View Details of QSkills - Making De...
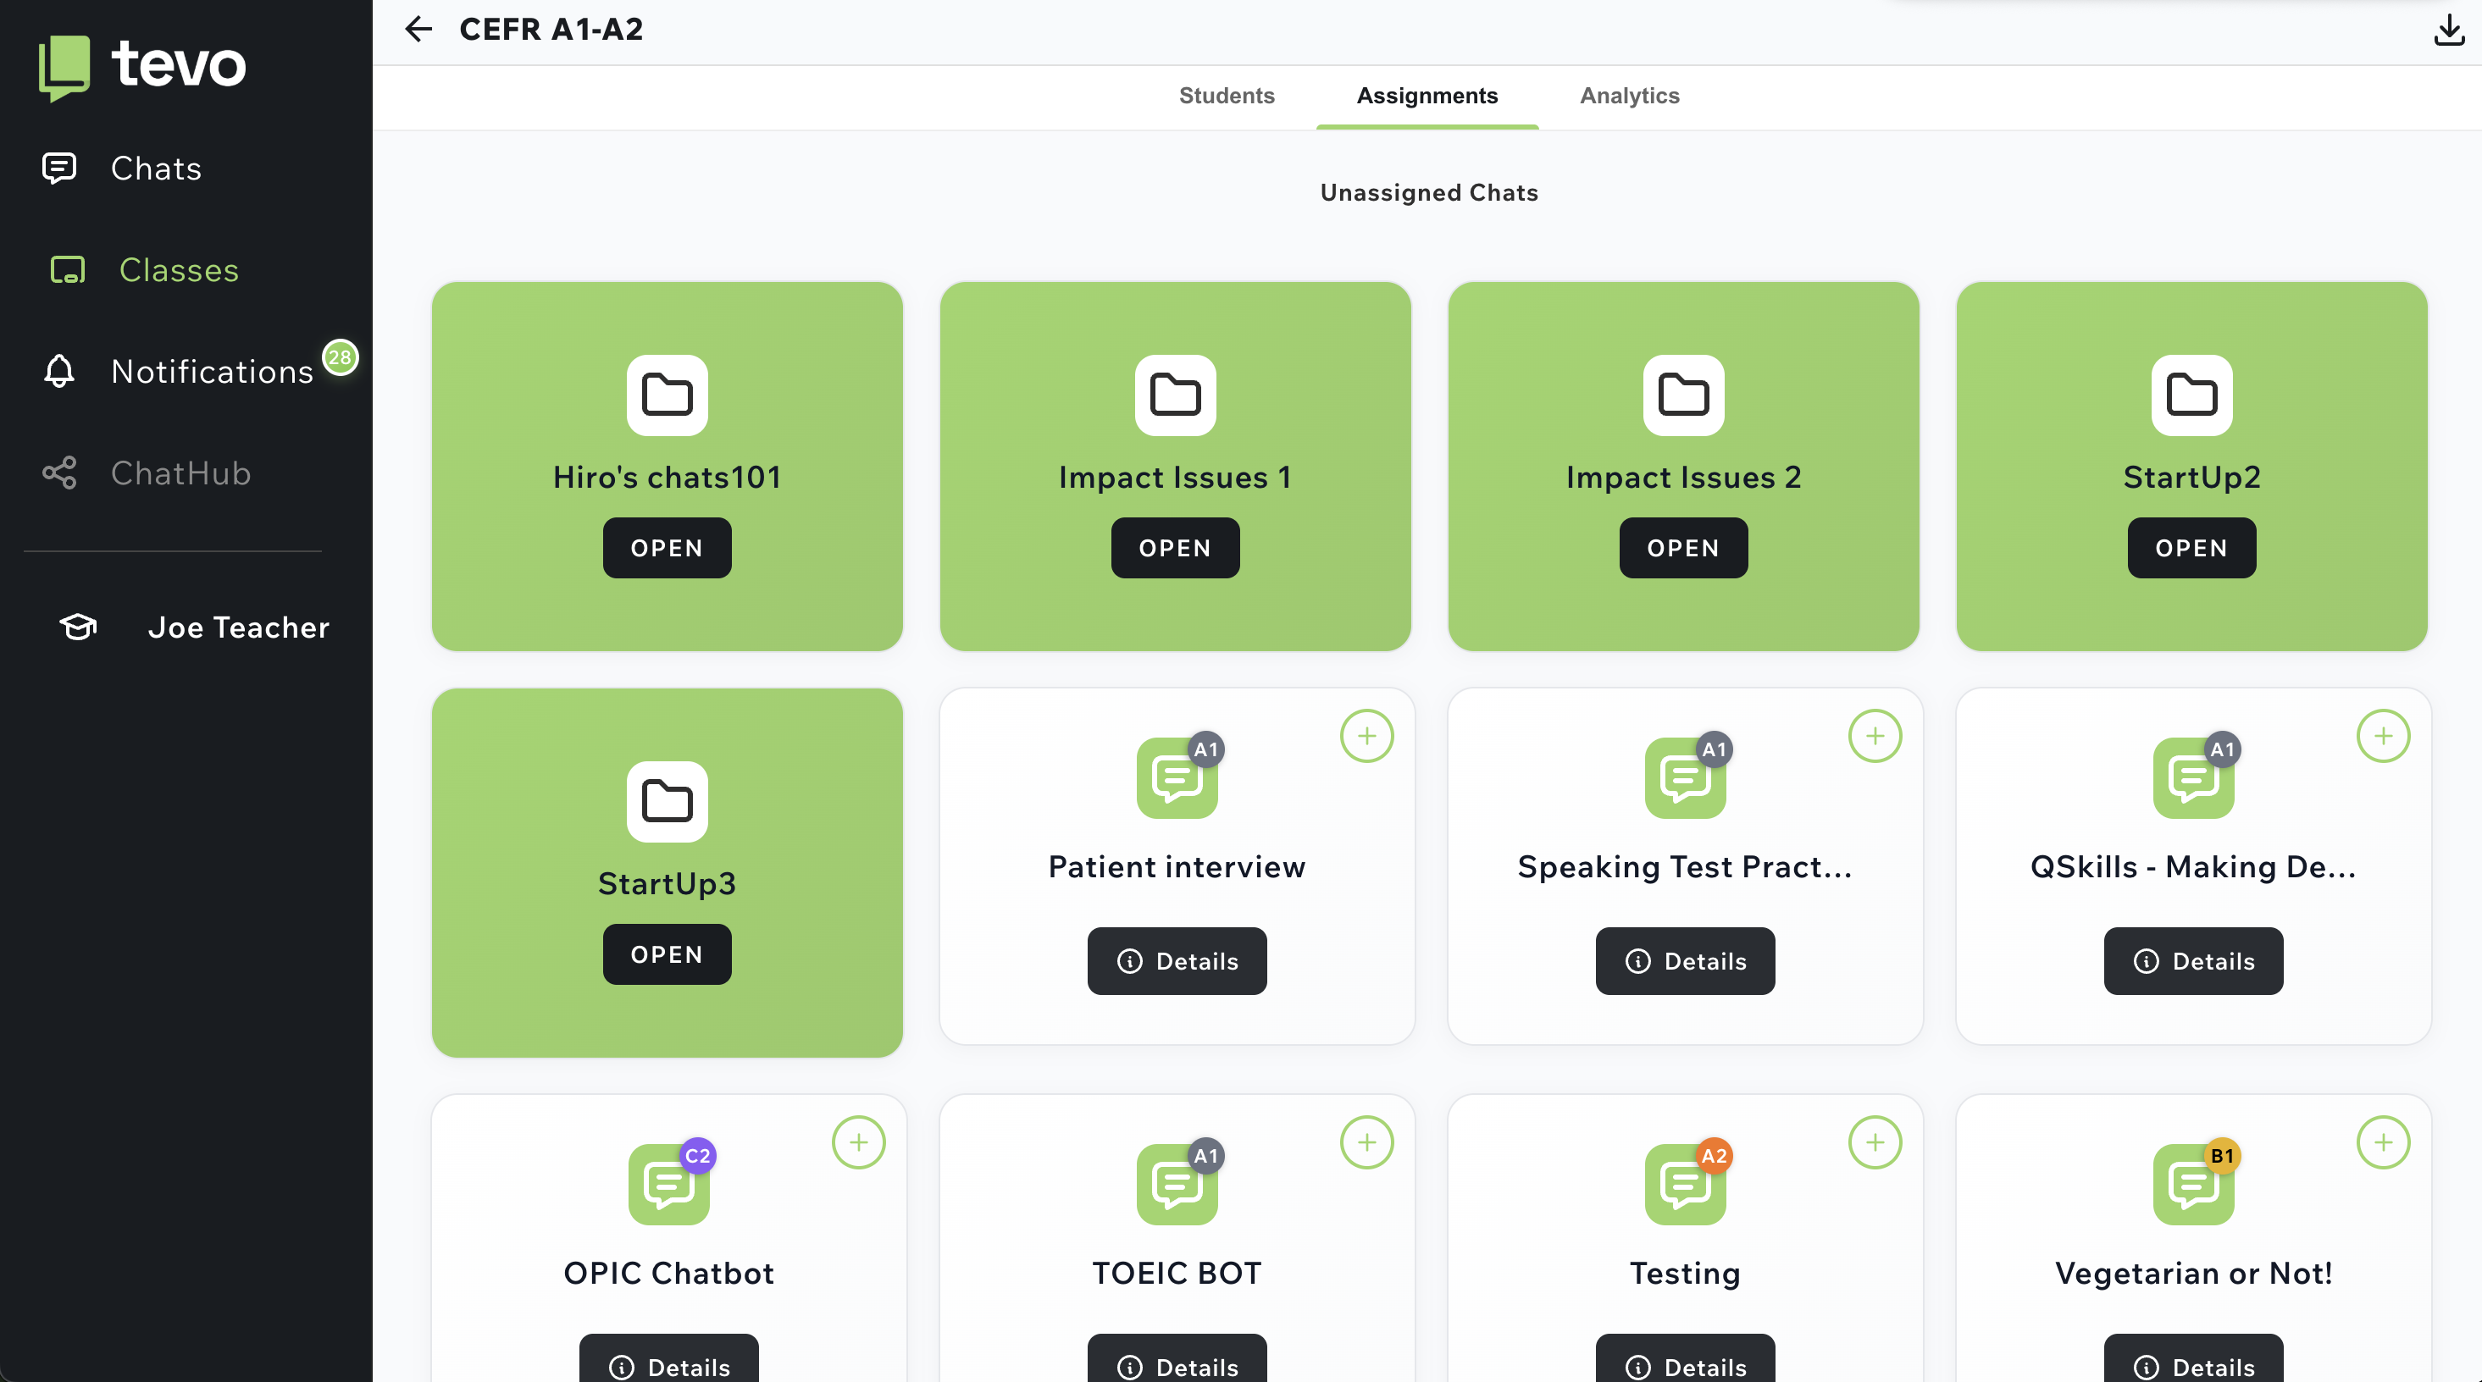The height and width of the screenshot is (1382, 2482). (x=2193, y=961)
